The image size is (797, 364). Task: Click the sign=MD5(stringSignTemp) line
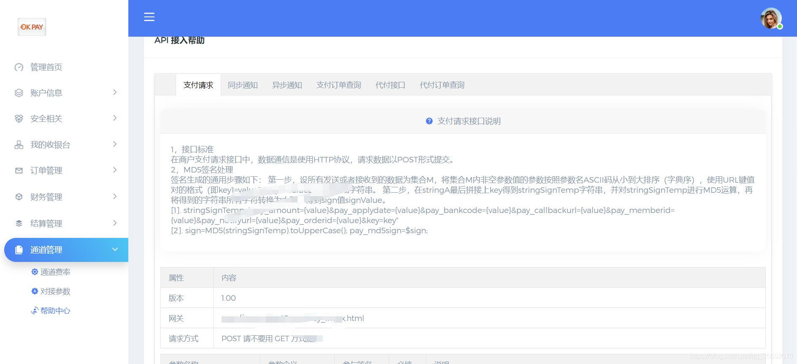coord(299,230)
